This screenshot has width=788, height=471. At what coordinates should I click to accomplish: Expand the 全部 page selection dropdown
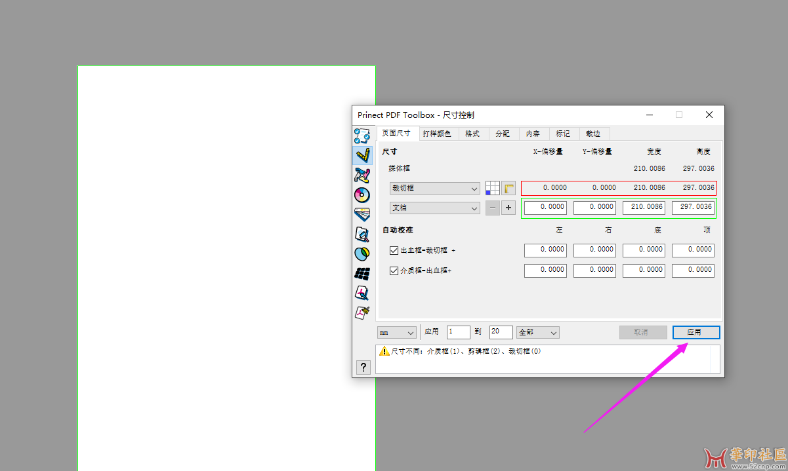[537, 332]
